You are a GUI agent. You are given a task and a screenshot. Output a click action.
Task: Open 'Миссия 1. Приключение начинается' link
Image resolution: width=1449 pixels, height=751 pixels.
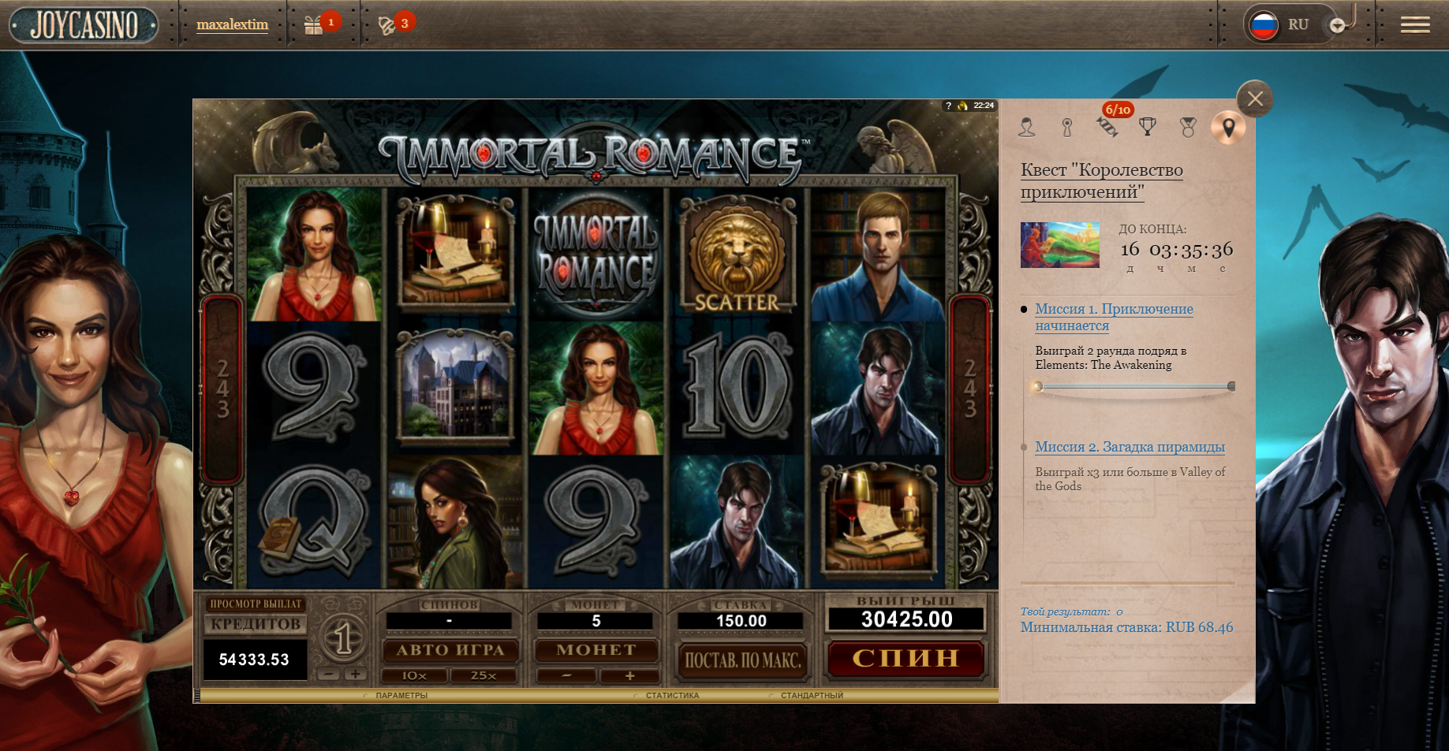click(1114, 317)
